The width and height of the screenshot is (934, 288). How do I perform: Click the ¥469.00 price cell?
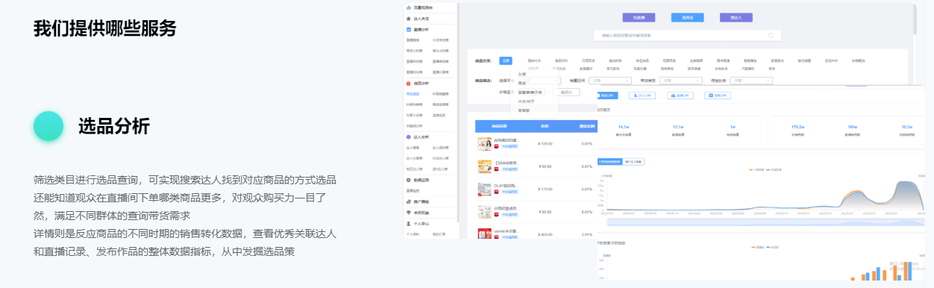click(x=545, y=234)
